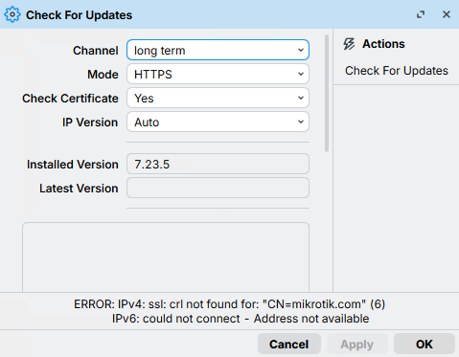
Task: Click the gear icon beside the title
Action: pos(12,14)
